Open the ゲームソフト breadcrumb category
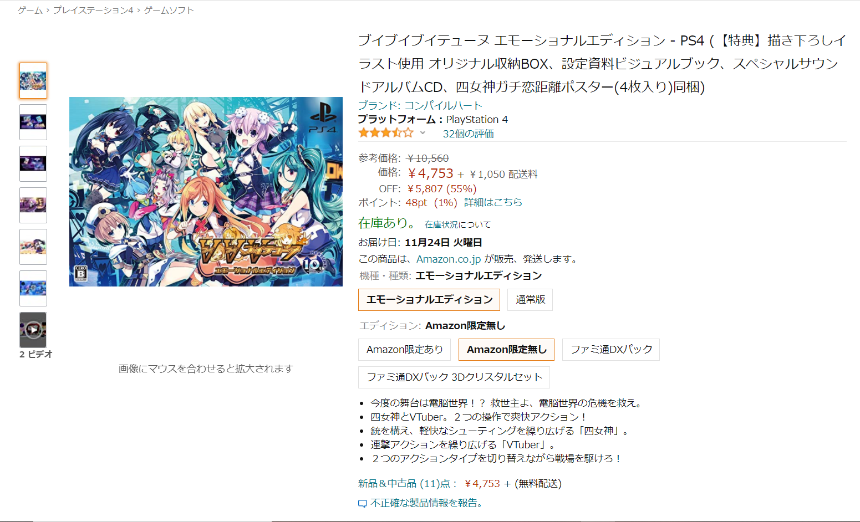This screenshot has height=522, width=860. click(x=169, y=10)
